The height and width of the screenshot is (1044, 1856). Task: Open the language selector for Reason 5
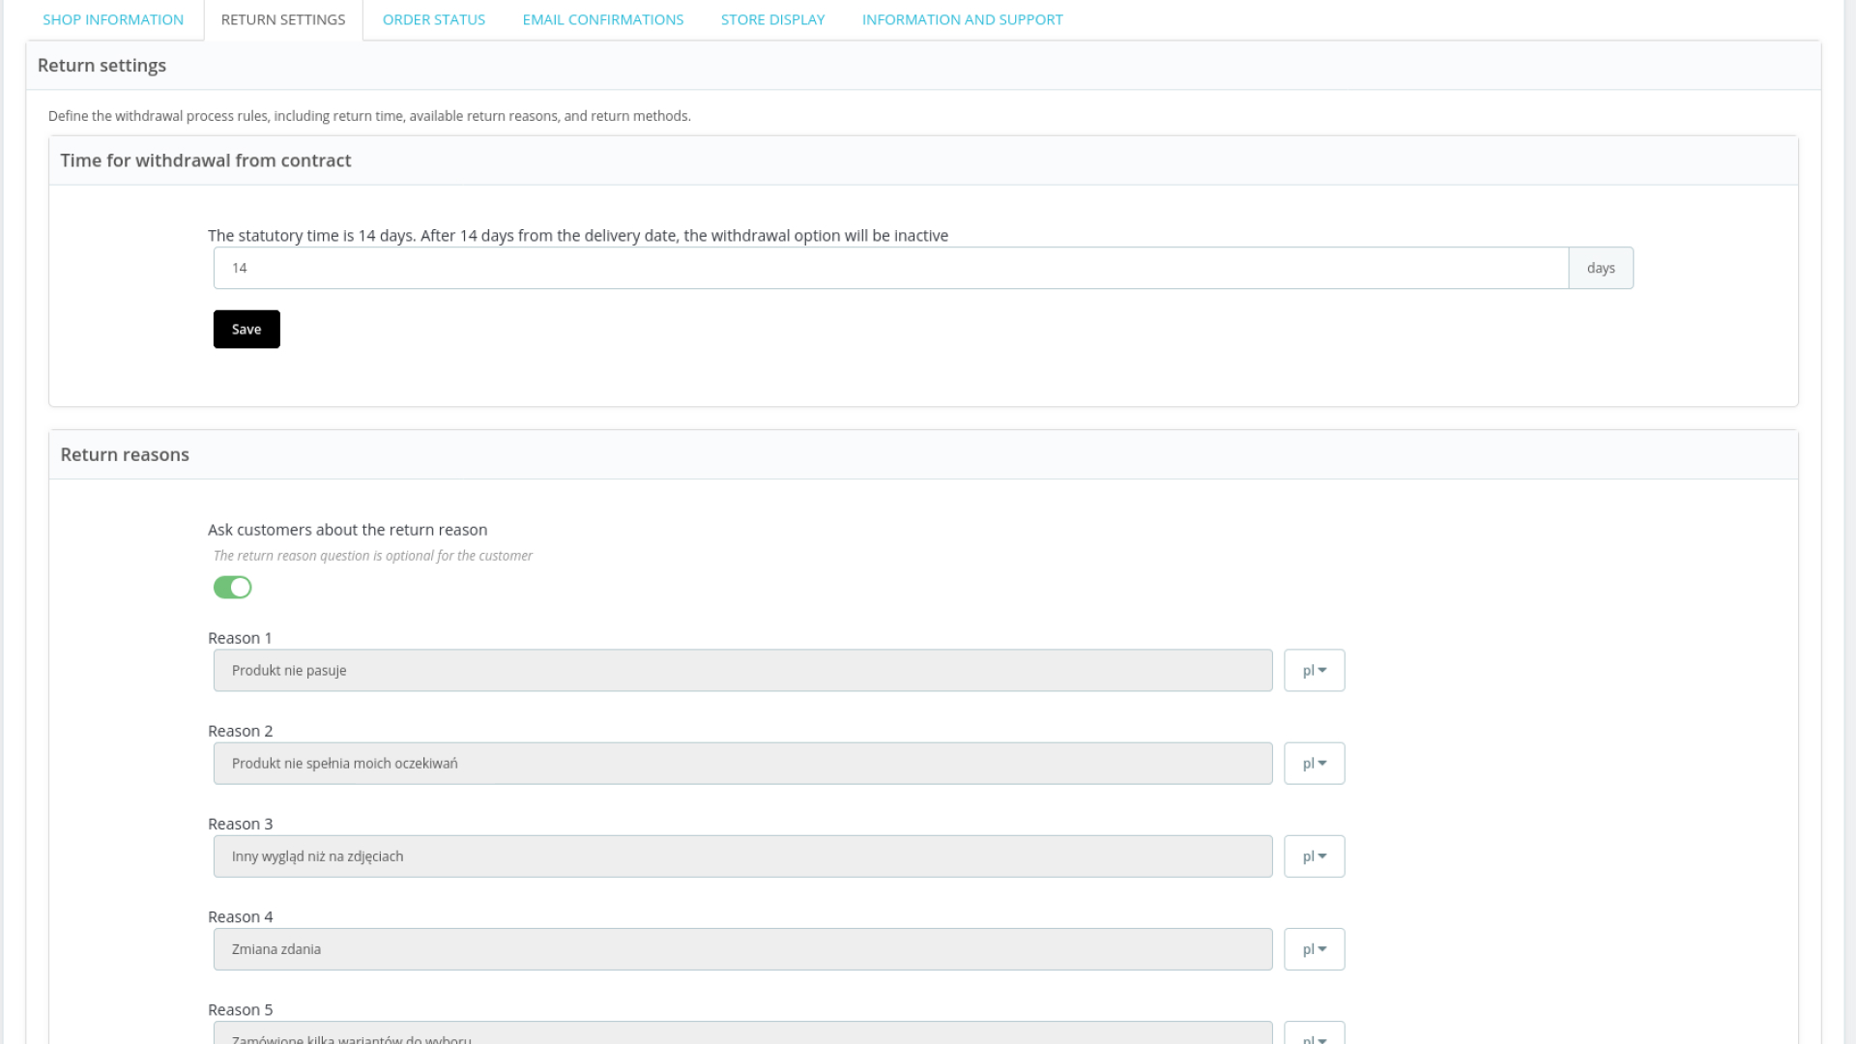pos(1314,1036)
